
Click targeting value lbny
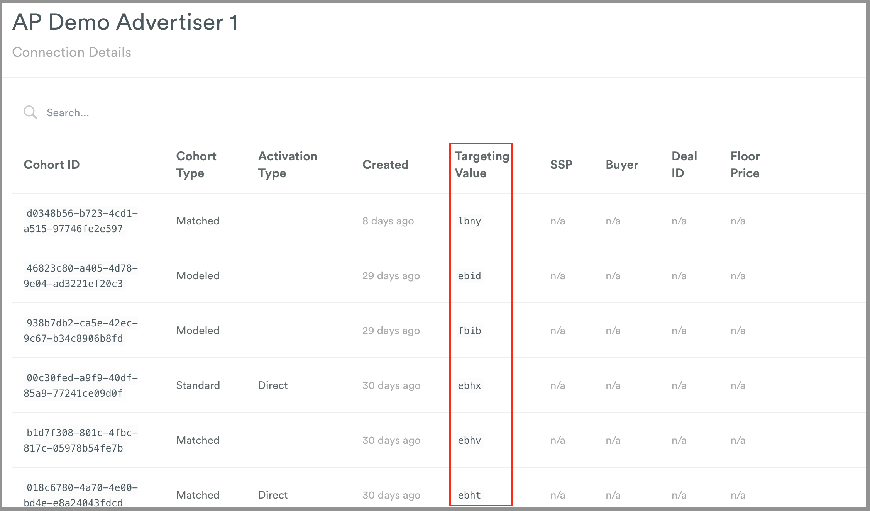(x=469, y=221)
